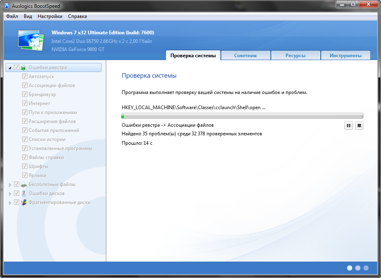Toggle the Установленные программы checkbox
381x278 pixels.
tap(25, 148)
